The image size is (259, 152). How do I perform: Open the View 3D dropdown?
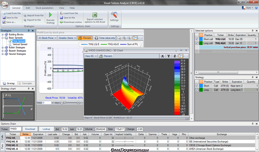point(91,56)
